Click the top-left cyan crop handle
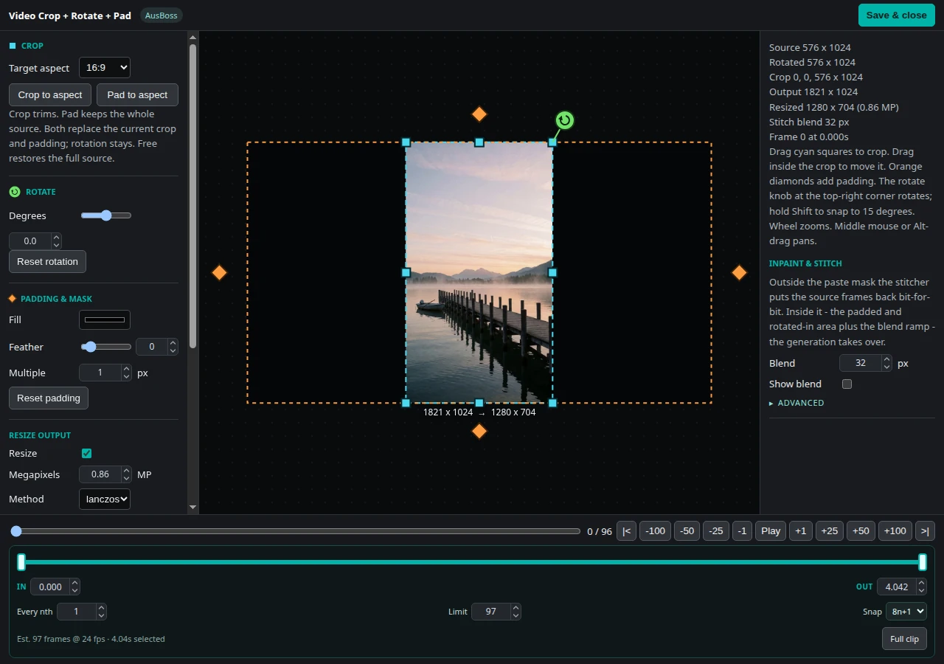The height and width of the screenshot is (664, 944). coord(406,142)
